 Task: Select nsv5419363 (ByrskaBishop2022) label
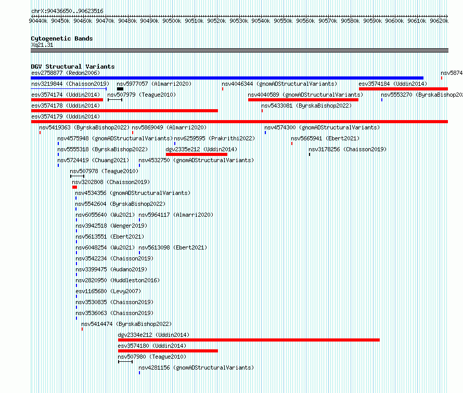[84, 127]
